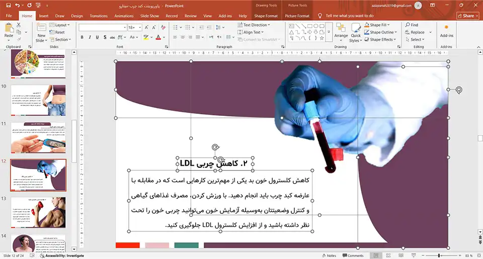Open Shape Effects options
This screenshot has height=259, width=483.
[x=380, y=39]
